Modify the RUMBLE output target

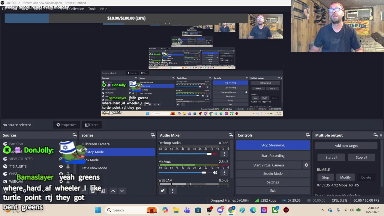click(x=345, y=177)
